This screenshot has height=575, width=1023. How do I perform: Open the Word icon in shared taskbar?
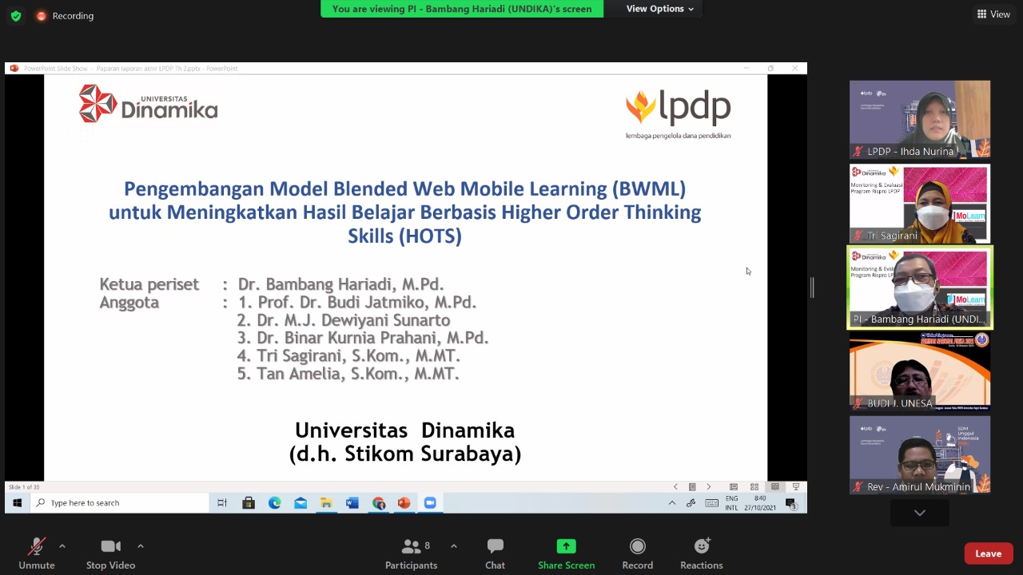(x=352, y=502)
